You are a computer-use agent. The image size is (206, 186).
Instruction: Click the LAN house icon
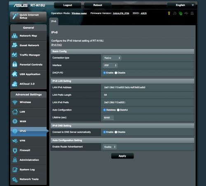[x=15, y=112]
